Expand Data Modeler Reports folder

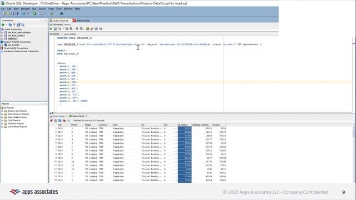point(2,117)
